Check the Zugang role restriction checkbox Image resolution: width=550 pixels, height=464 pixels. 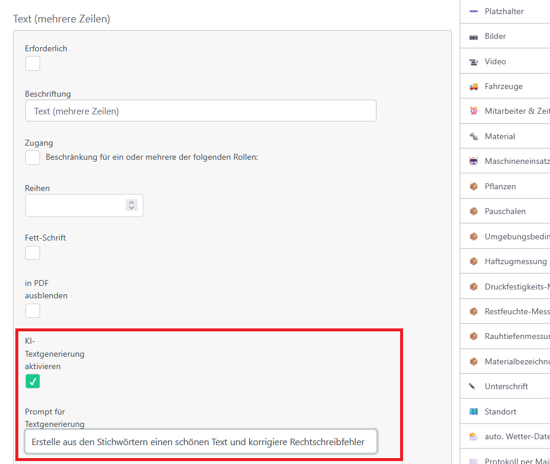(x=32, y=157)
